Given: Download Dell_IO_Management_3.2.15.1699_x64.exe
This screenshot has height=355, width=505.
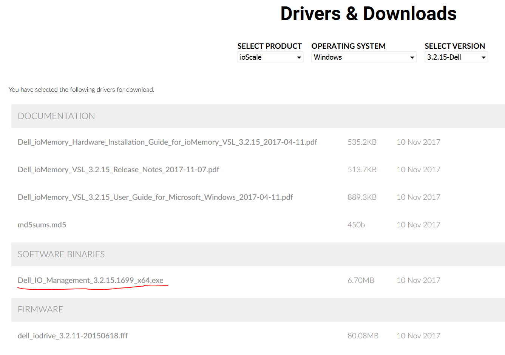Looking at the screenshot, I should [91, 280].
